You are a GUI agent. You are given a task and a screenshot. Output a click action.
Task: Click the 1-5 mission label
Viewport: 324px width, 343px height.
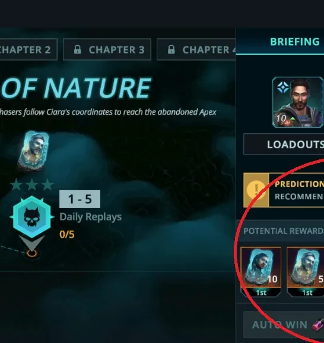[80, 199]
